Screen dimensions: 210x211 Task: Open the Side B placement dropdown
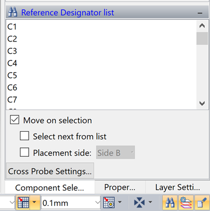116,152
